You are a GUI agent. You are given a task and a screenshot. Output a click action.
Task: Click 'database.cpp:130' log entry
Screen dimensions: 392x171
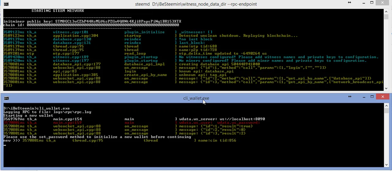coord(72,39)
